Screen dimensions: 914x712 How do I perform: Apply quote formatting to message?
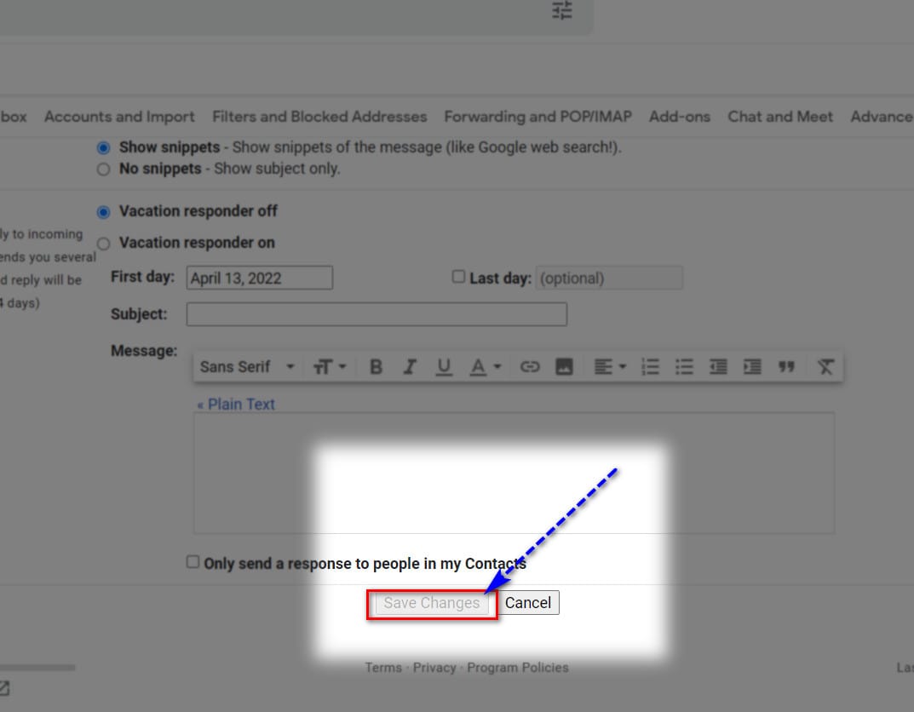[786, 367]
